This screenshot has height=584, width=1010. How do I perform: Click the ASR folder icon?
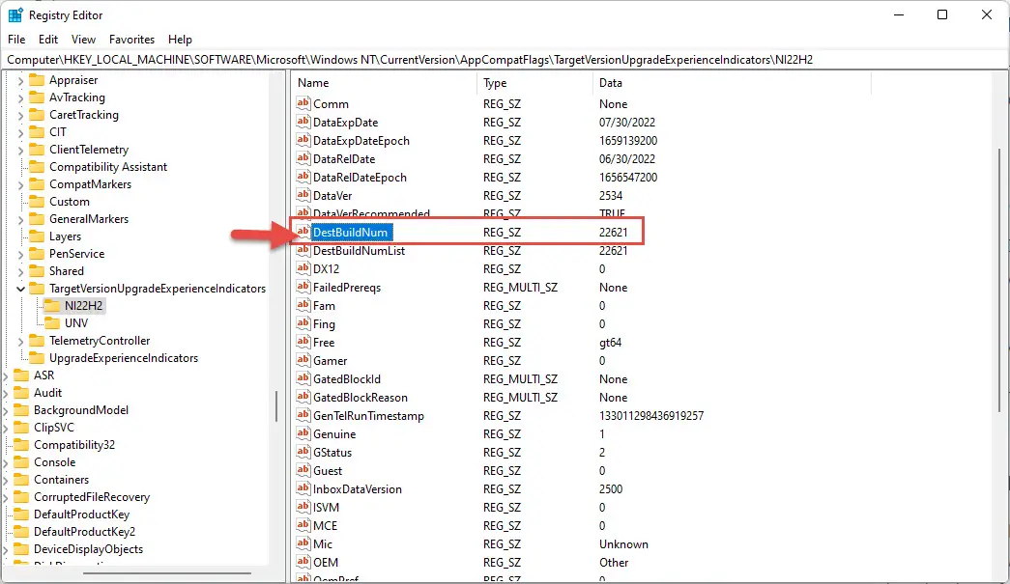click(22, 375)
